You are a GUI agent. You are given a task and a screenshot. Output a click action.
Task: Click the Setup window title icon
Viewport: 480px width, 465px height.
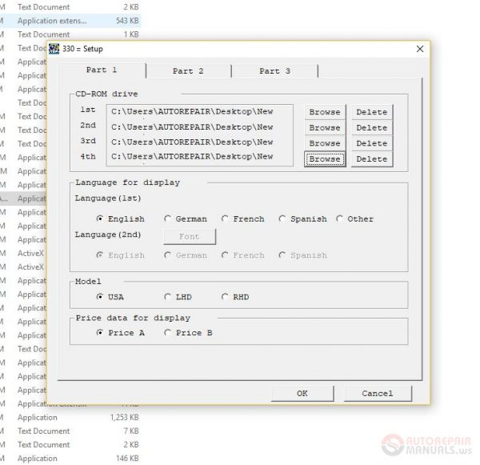(x=54, y=49)
